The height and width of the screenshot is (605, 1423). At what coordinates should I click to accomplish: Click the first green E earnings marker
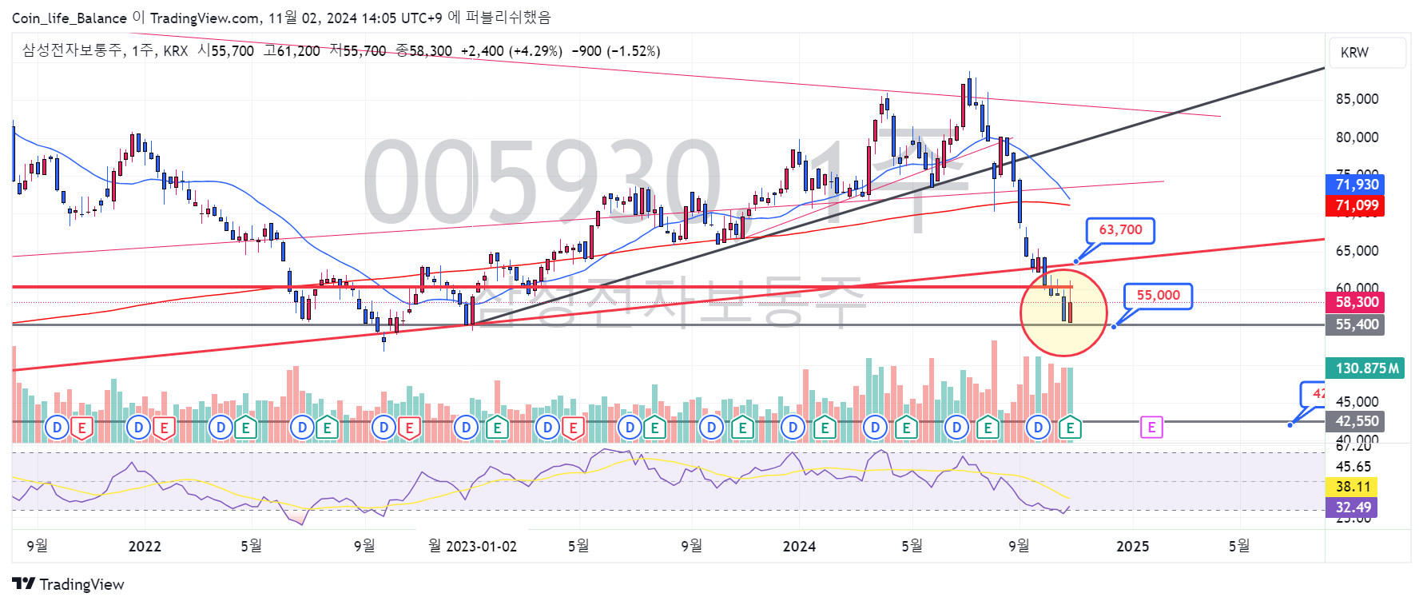pyautogui.click(x=245, y=428)
